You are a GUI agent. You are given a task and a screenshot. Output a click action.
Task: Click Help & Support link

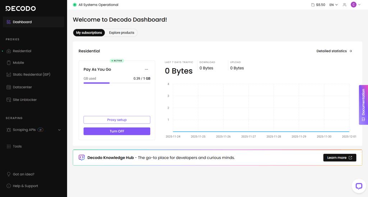(26, 186)
